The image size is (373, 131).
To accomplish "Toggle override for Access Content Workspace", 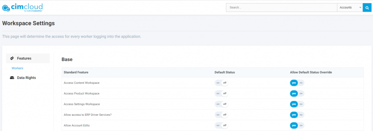I will pos(297,83).
